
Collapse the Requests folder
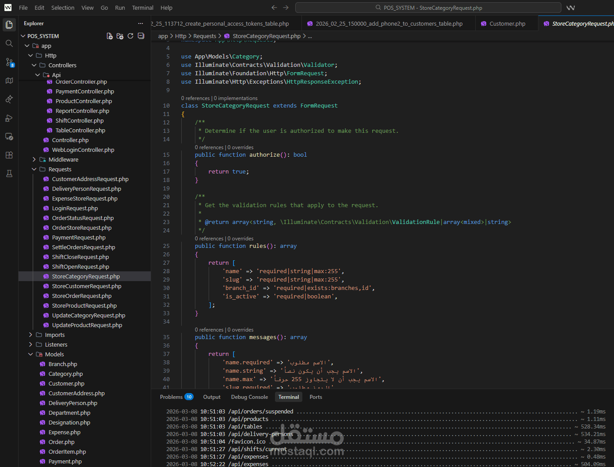(34, 169)
